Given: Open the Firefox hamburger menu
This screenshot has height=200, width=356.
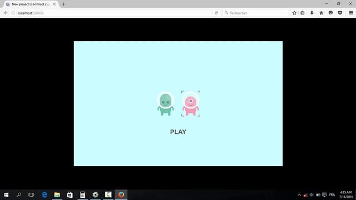Looking at the screenshot, I should point(351,13).
